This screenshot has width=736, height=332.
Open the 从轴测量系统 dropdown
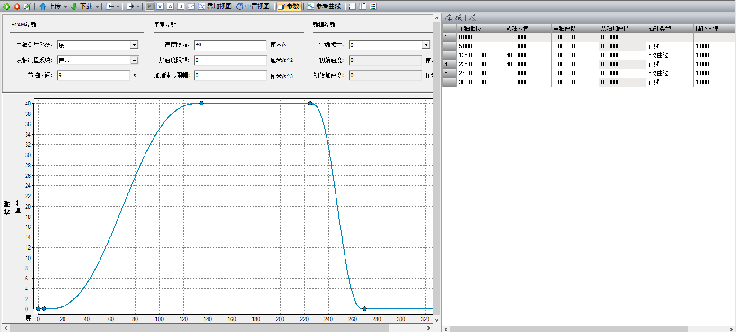[134, 61]
